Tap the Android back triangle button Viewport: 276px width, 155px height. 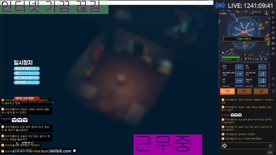pyautogui.click(x=273, y=78)
